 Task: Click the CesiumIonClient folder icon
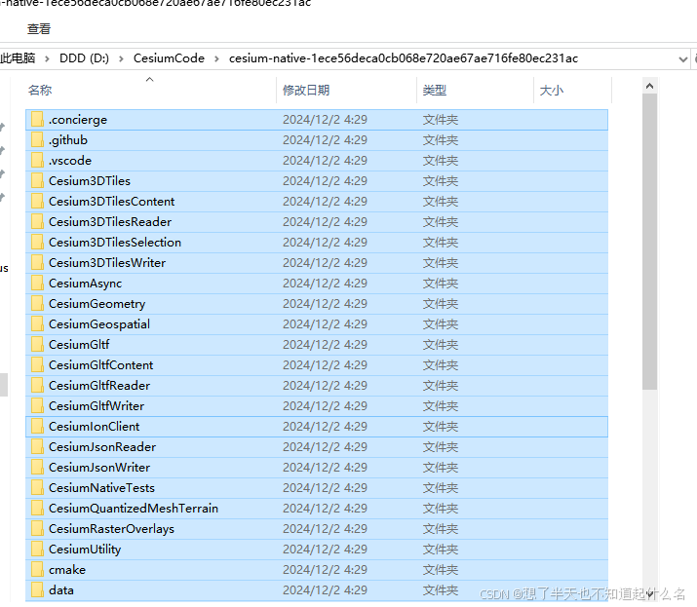coord(37,426)
